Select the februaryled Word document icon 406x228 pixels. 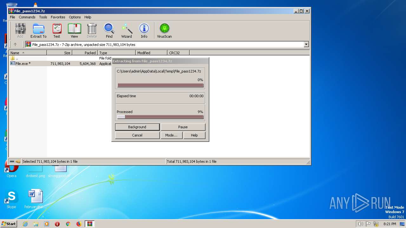click(x=35, y=199)
